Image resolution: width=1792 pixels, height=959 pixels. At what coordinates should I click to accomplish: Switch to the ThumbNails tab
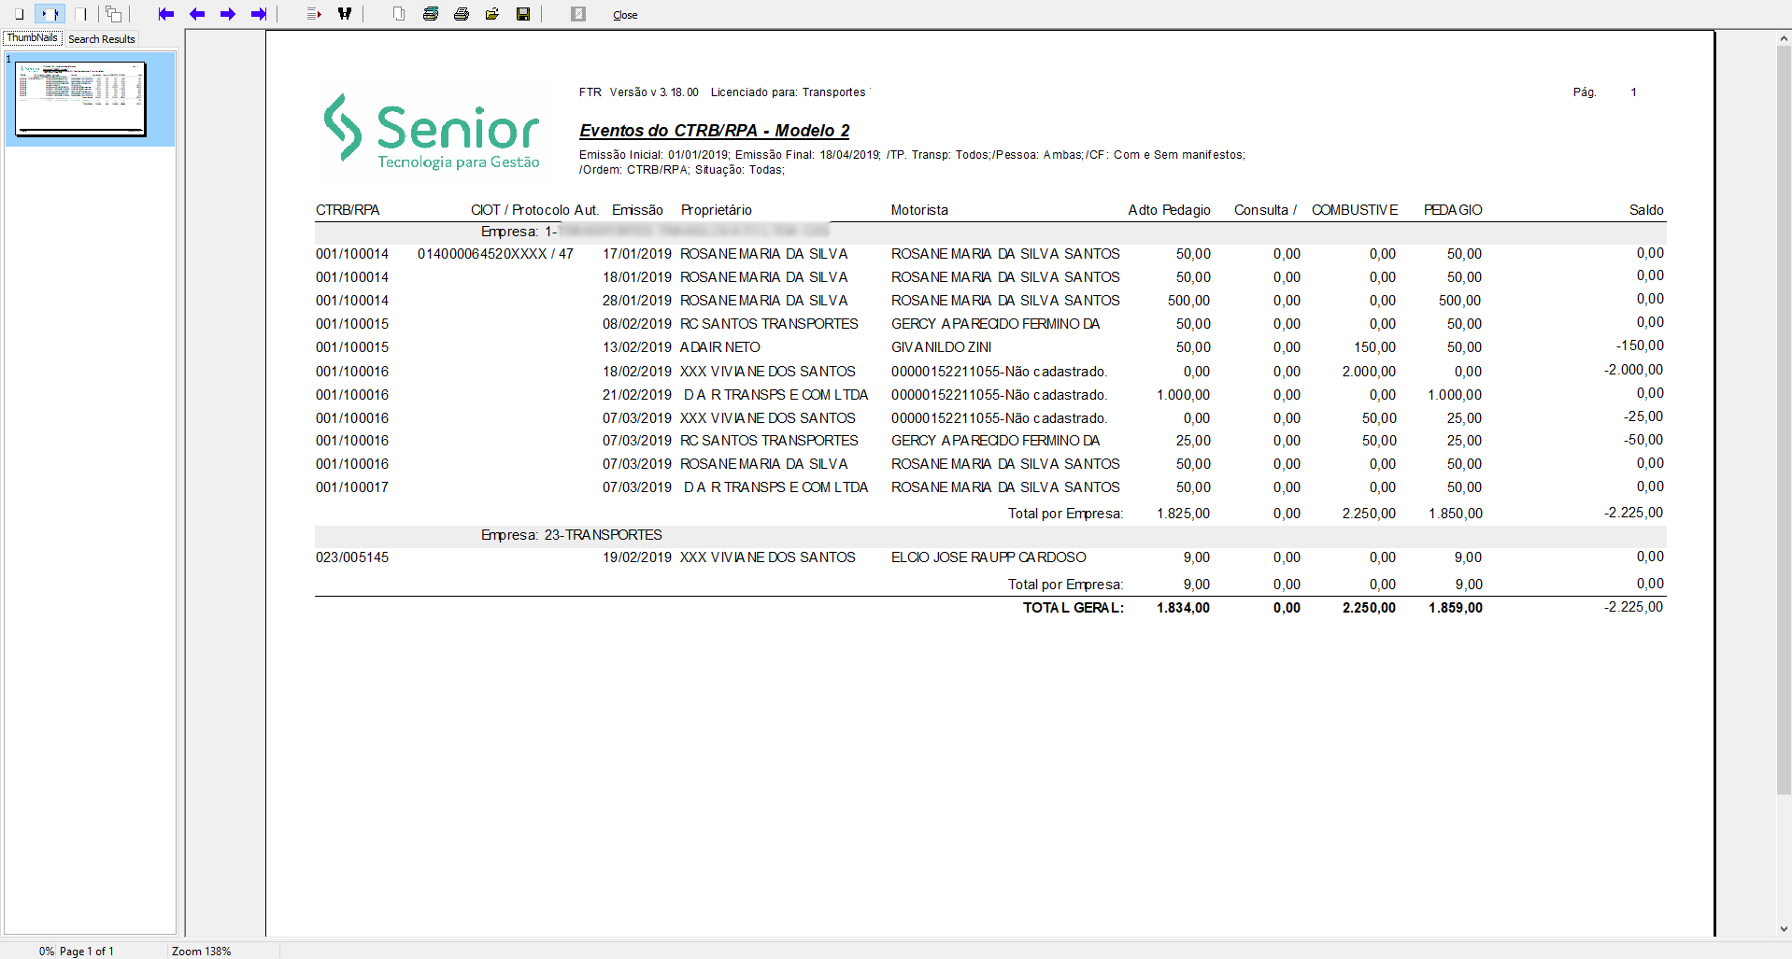33,37
